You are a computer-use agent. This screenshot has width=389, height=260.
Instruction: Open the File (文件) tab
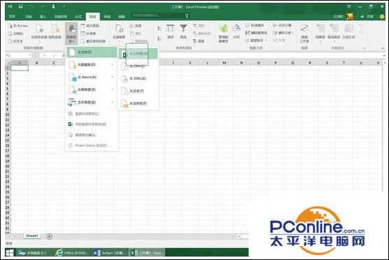coord(12,16)
